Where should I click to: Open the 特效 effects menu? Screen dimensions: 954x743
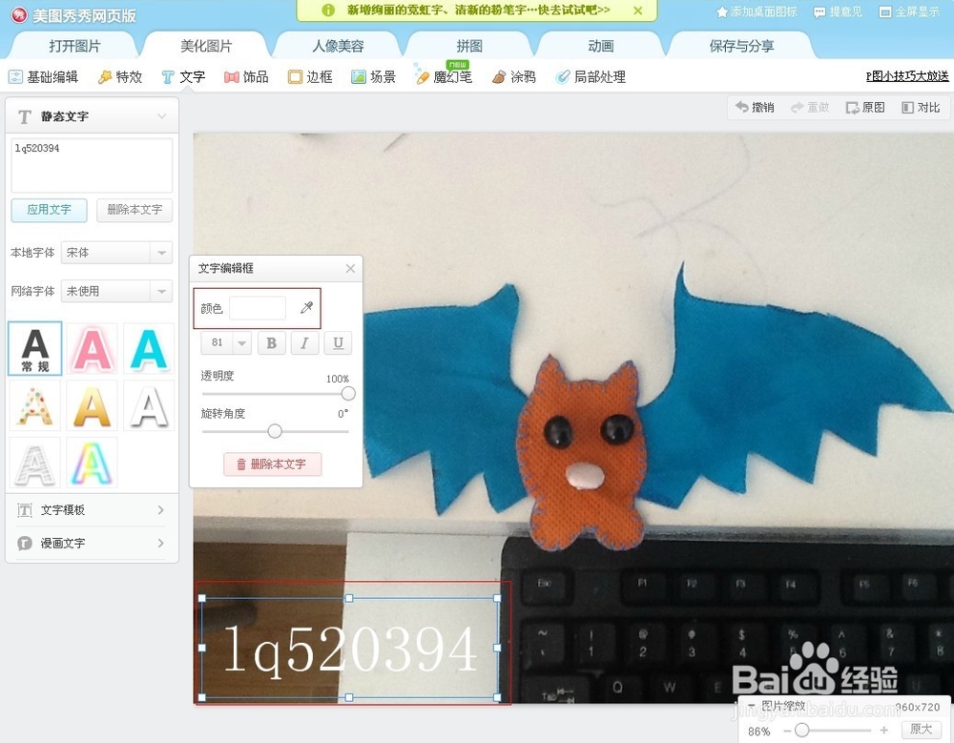120,76
